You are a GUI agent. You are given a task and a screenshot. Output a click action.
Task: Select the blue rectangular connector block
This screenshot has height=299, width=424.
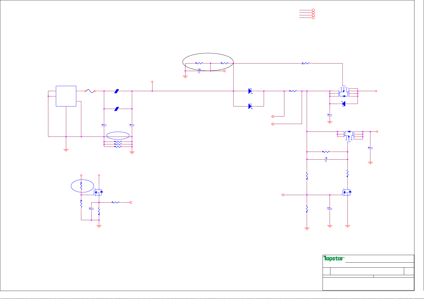pyautogui.click(x=66, y=96)
